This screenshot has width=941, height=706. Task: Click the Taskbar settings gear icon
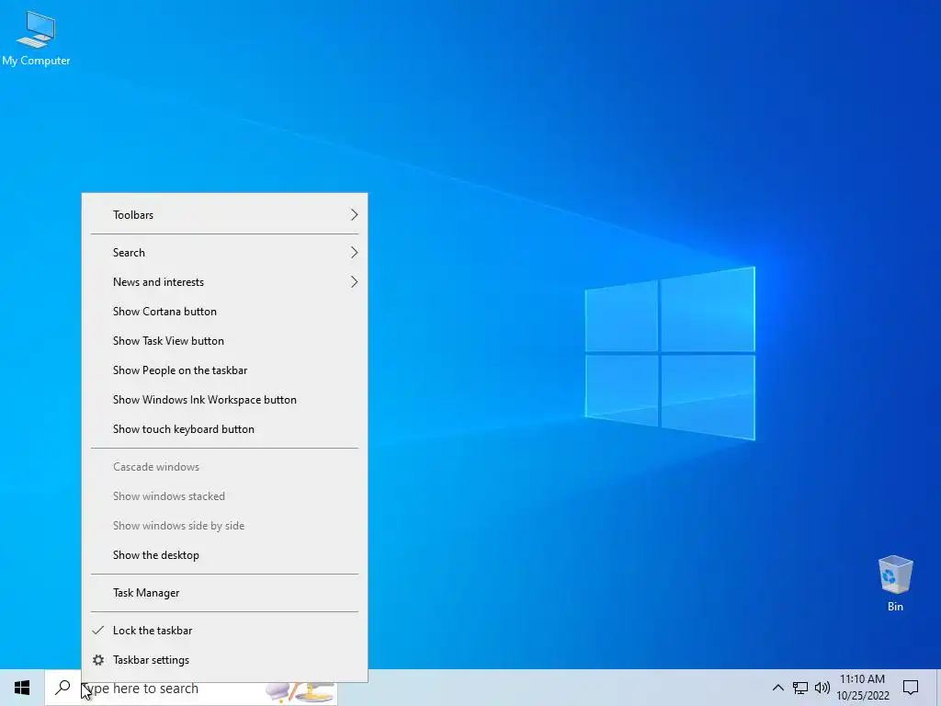pyautogui.click(x=98, y=660)
